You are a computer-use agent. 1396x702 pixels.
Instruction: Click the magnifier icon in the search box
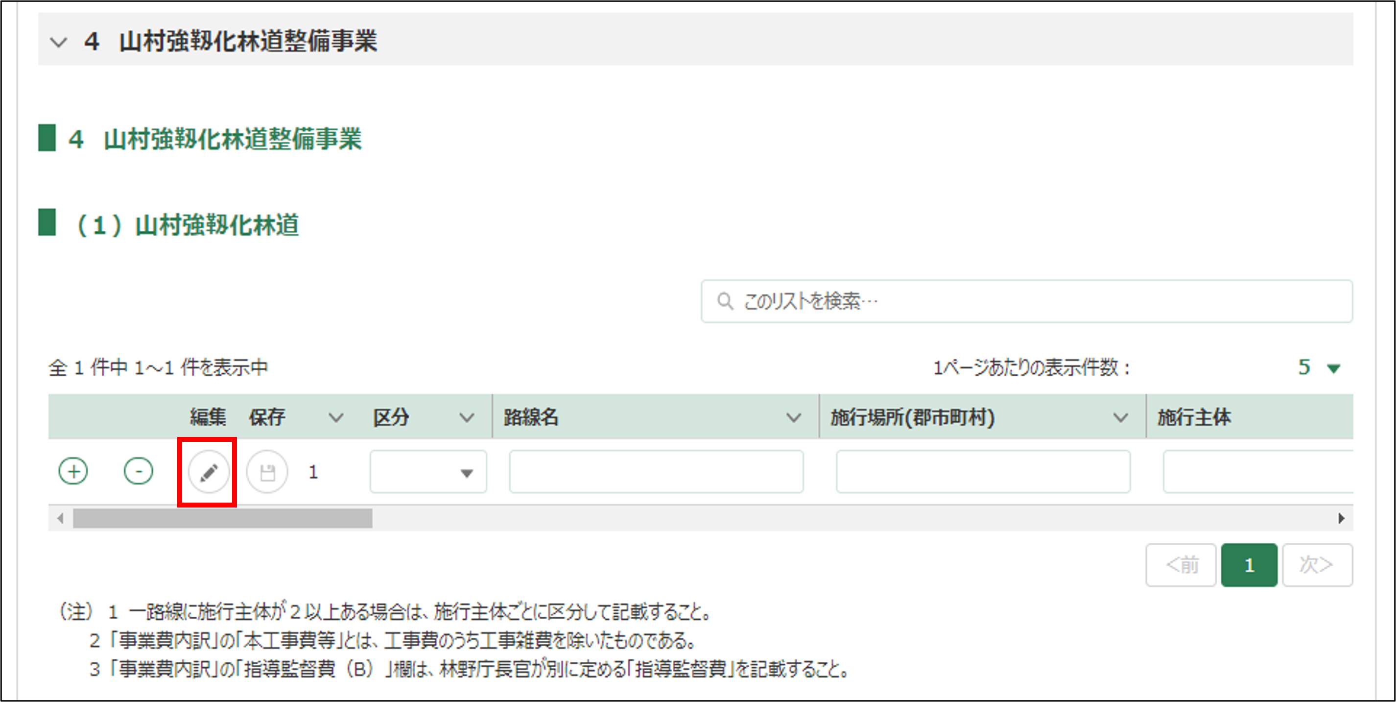(725, 301)
